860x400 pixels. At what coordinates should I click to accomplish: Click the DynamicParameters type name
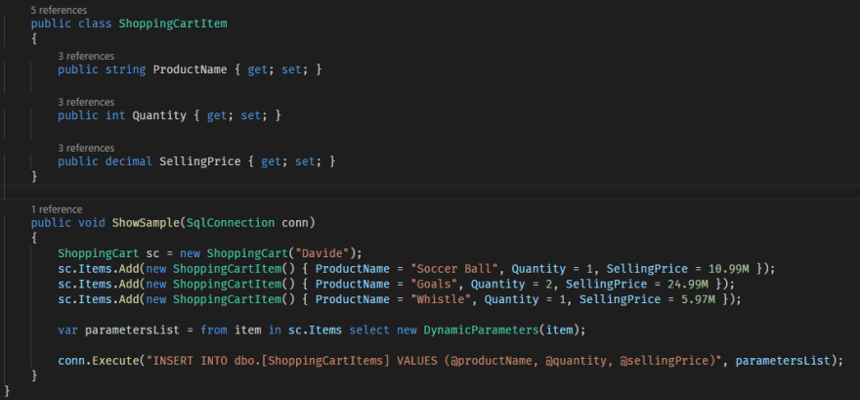[479, 331]
